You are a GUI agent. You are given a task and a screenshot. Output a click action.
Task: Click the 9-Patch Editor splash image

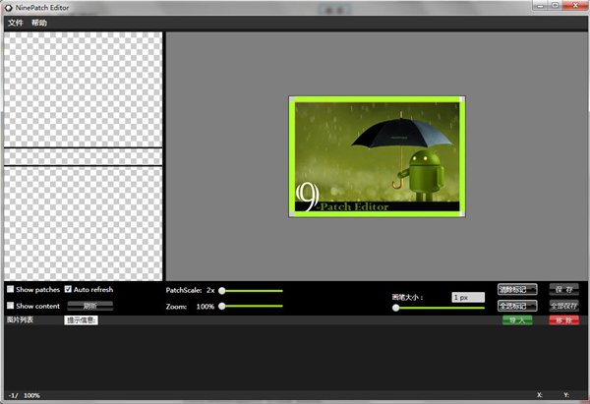point(377,156)
